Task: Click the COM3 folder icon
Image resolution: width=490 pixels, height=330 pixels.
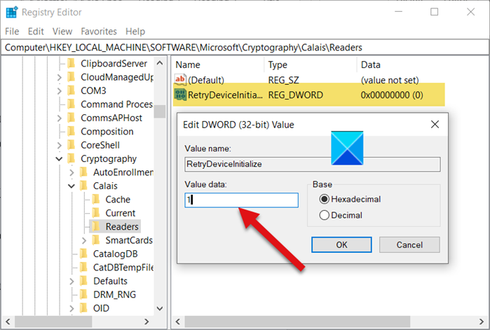Action: click(72, 90)
